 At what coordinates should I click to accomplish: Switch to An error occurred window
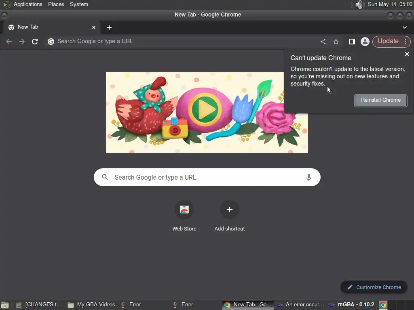click(x=300, y=305)
